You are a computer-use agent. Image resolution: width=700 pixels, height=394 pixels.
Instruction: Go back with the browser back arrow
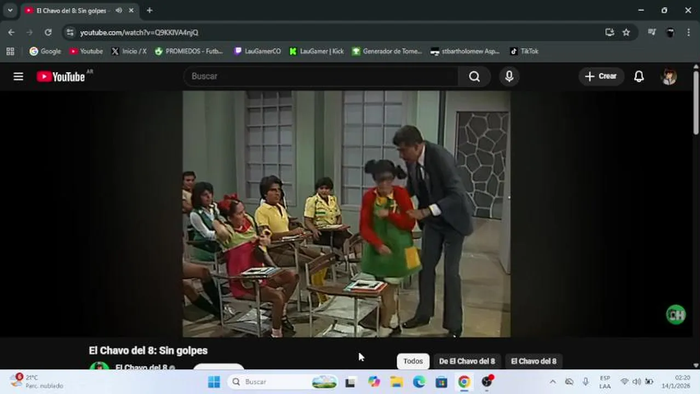[11, 32]
